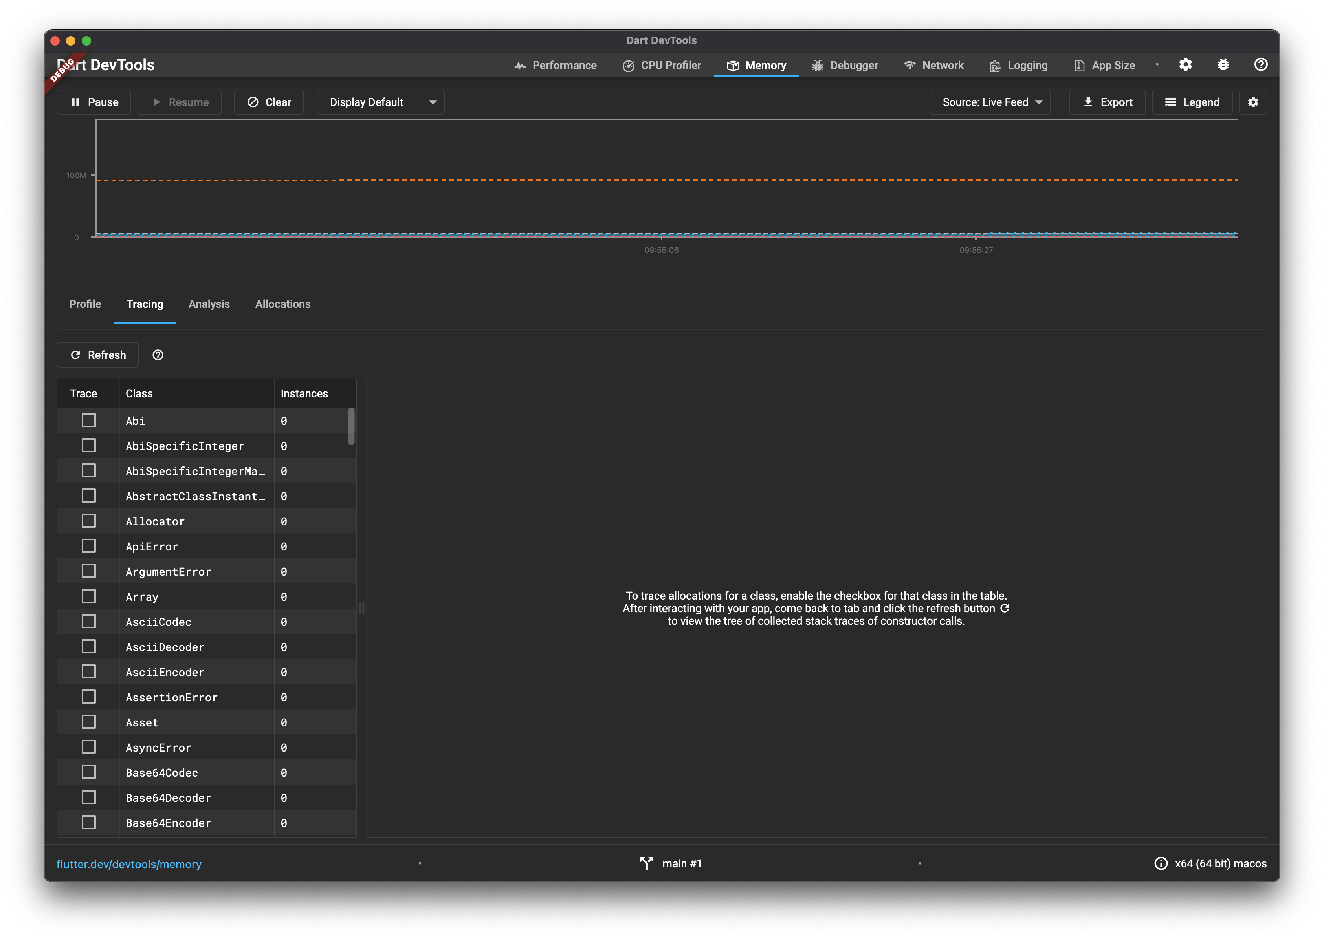Open the DevTools settings gear in header
The height and width of the screenshot is (940, 1324).
click(x=1186, y=65)
